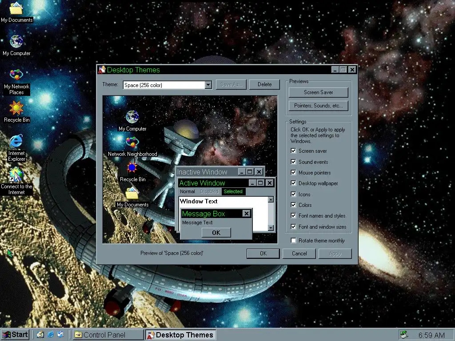
Task: Toggle the Colors checkbox
Action: 293,205
